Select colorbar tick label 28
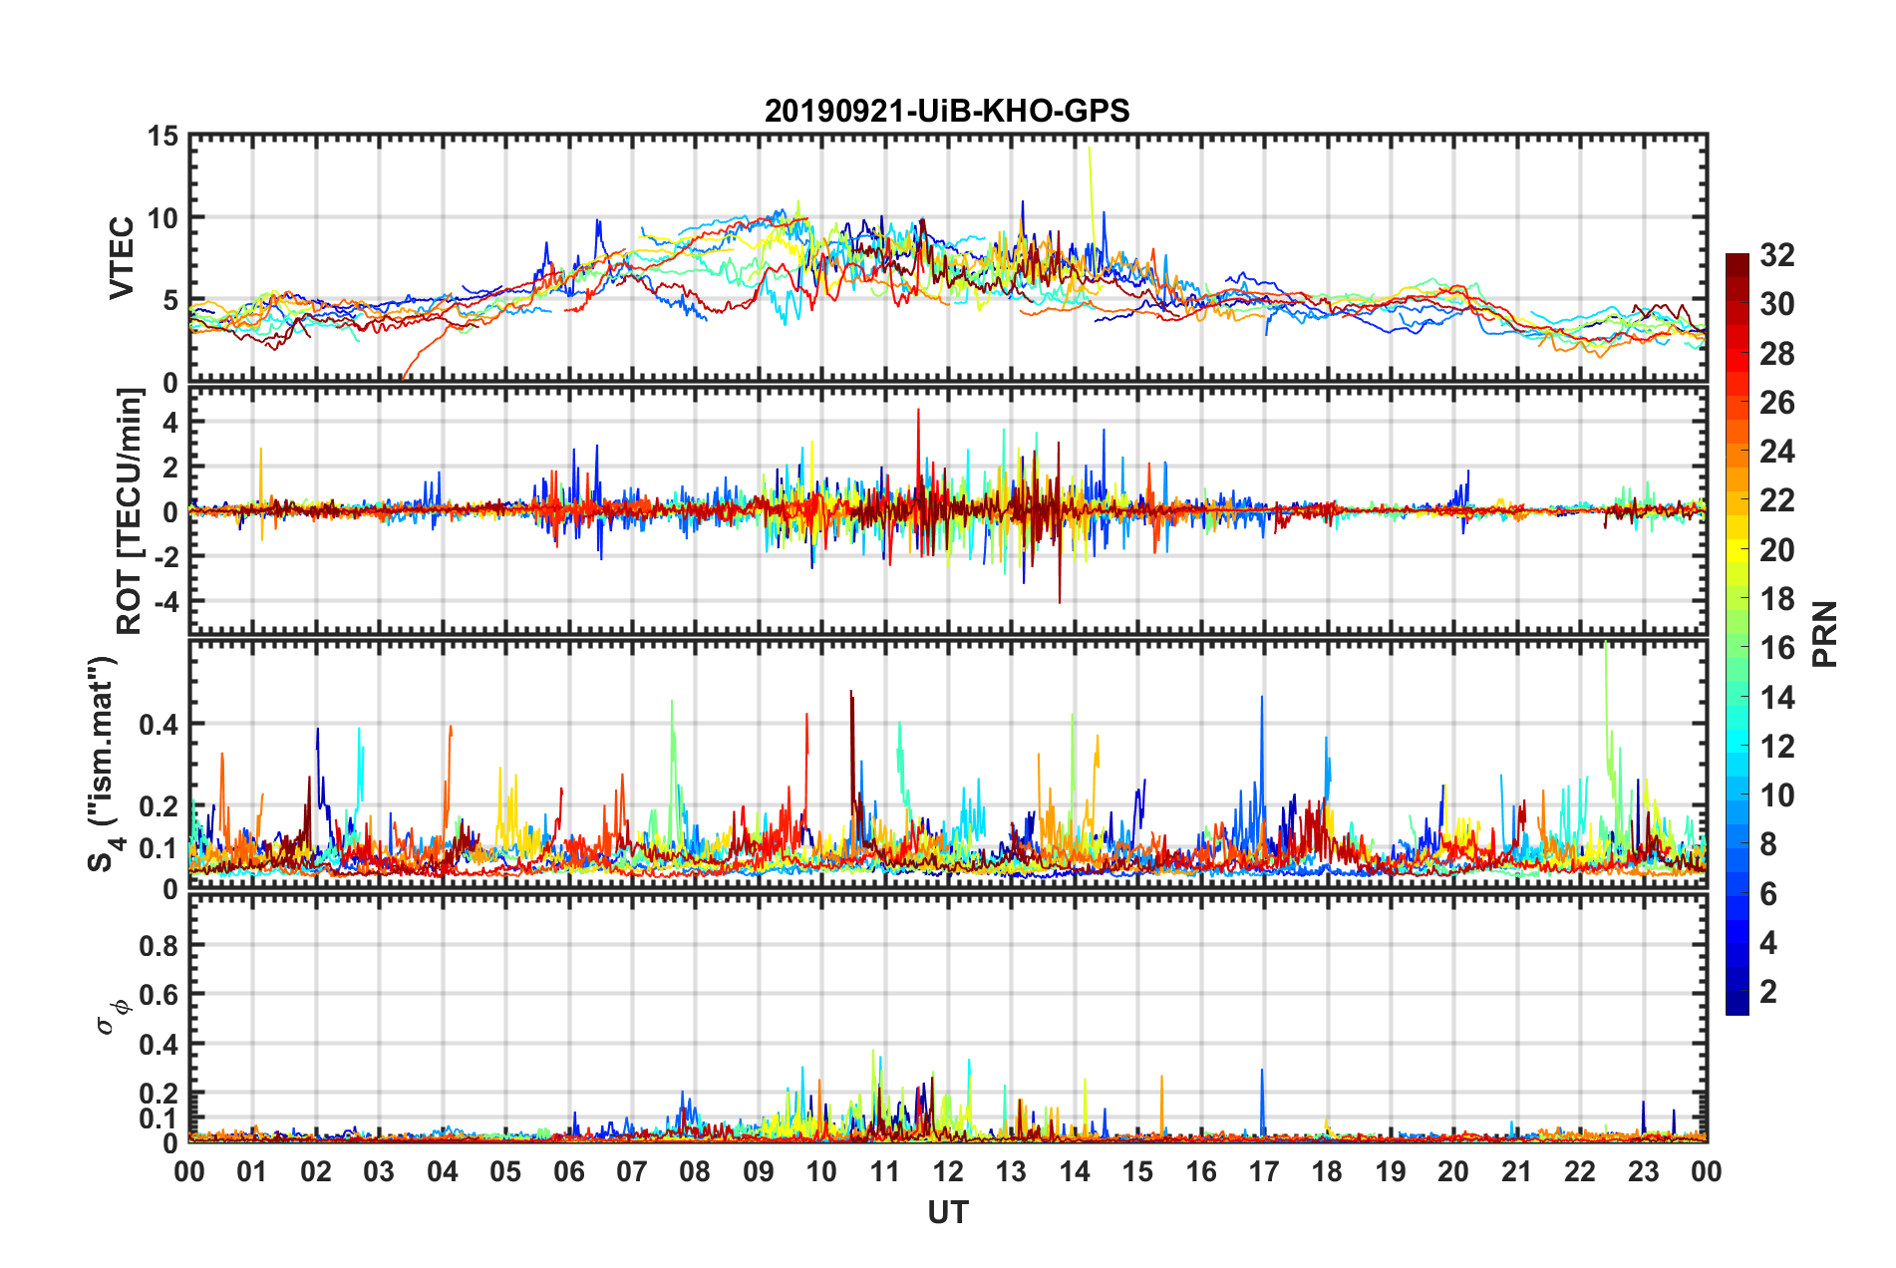This screenshot has width=1896, height=1268. (1777, 354)
